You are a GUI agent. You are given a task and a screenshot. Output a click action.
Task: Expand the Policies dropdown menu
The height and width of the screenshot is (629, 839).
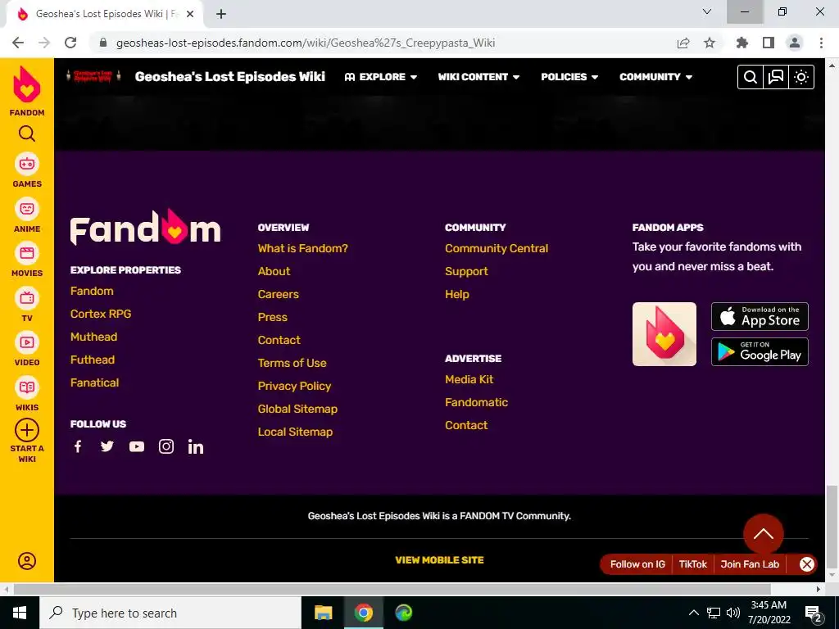tap(569, 77)
